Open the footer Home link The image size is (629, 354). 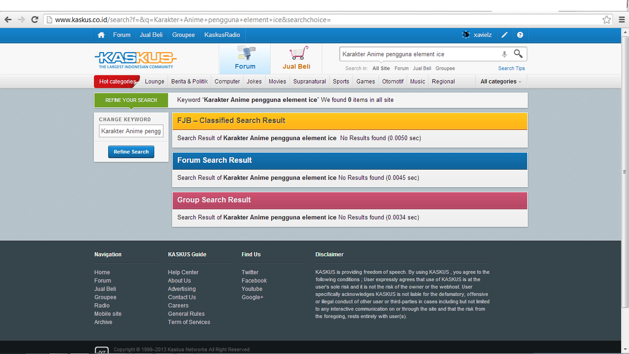pyautogui.click(x=102, y=272)
